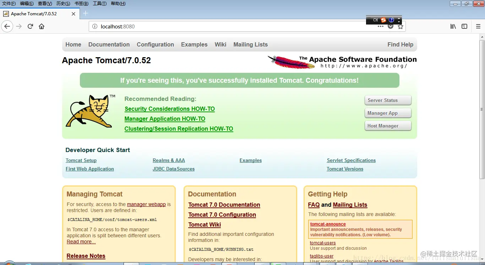Open the Tomcat Setup link

(x=81, y=161)
